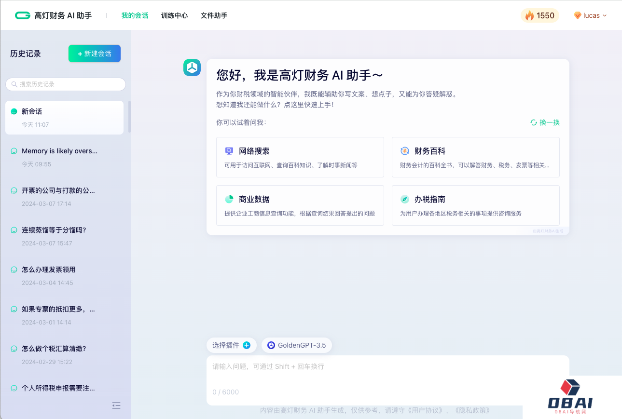Click the 财务百科 encyclopedia icon
Screen dimensions: 622x419
point(405,151)
